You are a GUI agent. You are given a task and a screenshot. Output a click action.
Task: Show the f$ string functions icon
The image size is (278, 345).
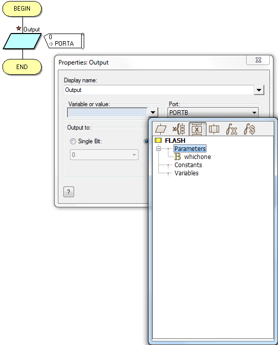tap(250, 129)
